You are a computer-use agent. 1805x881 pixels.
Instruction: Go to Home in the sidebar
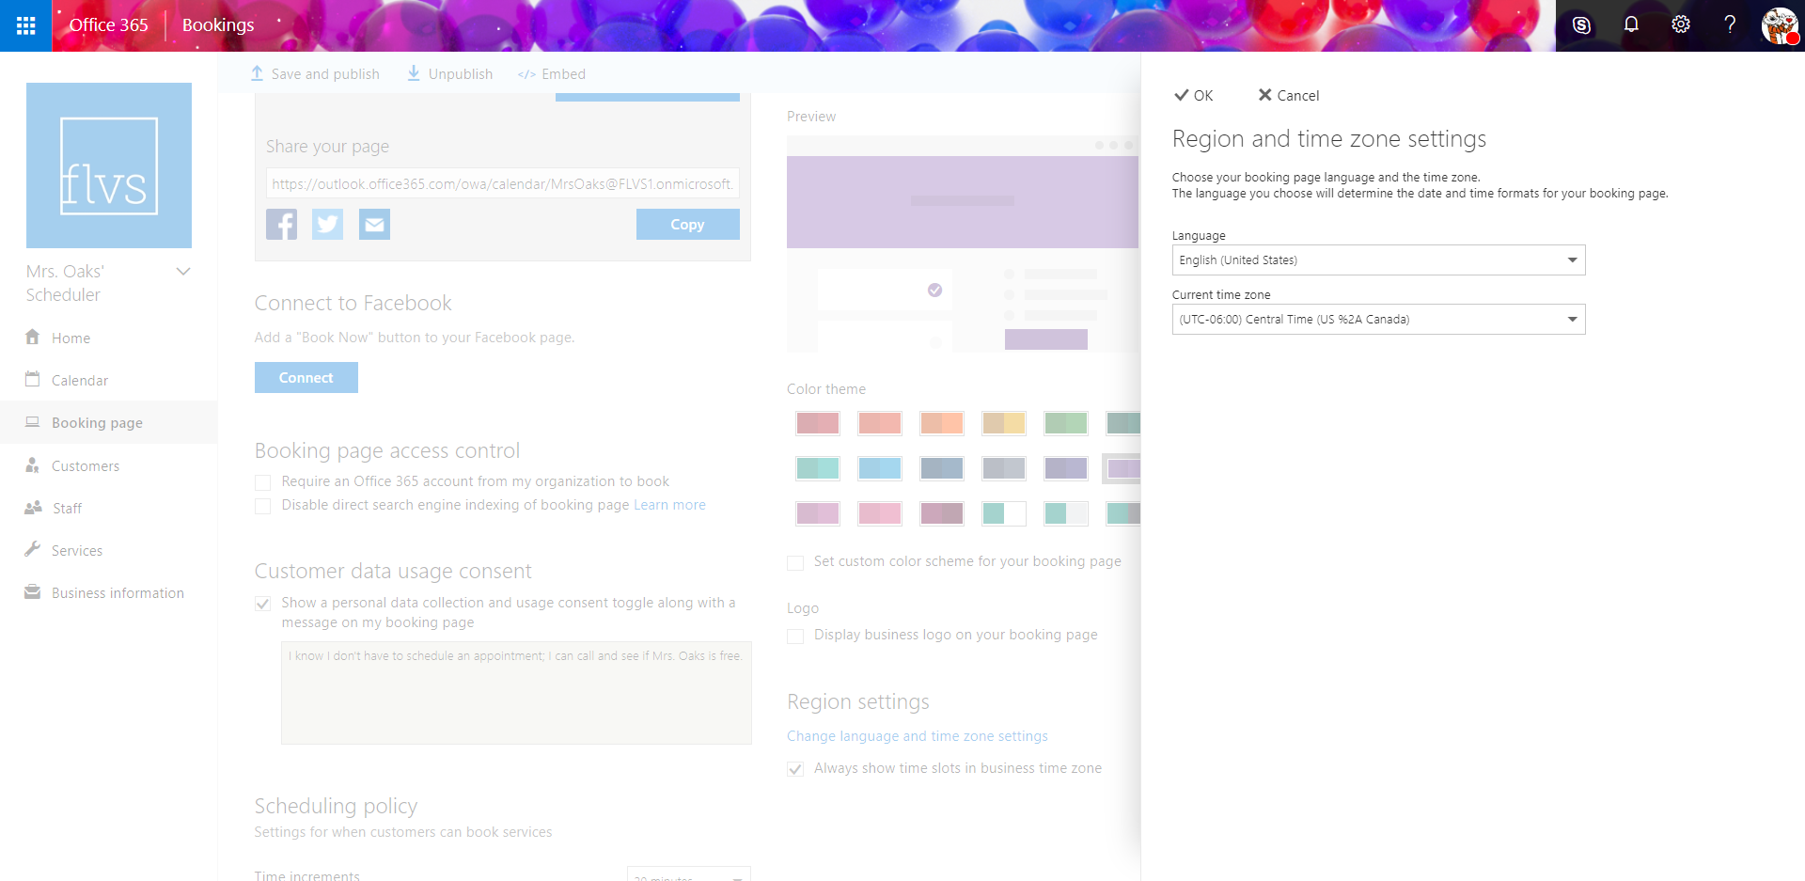71,338
